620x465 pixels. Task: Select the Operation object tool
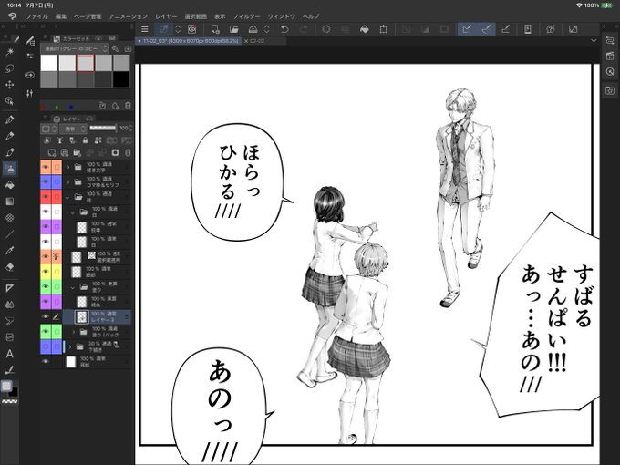(9, 101)
